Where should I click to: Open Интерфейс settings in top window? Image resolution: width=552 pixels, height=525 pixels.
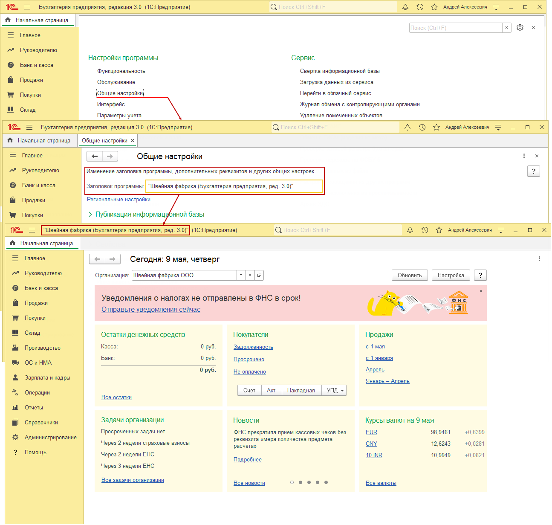(111, 104)
